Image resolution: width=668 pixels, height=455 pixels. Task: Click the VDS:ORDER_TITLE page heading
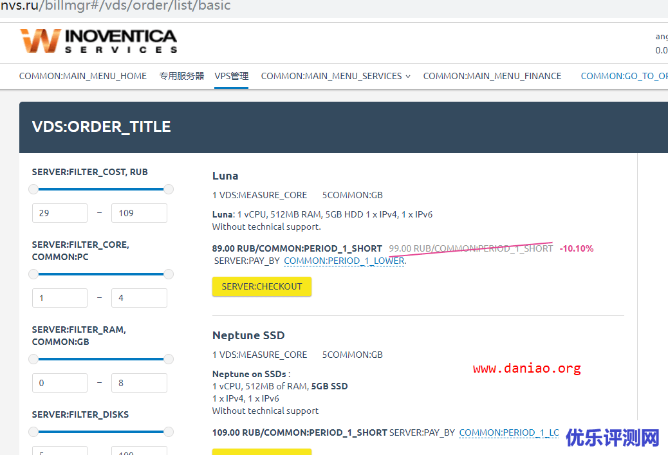(102, 127)
